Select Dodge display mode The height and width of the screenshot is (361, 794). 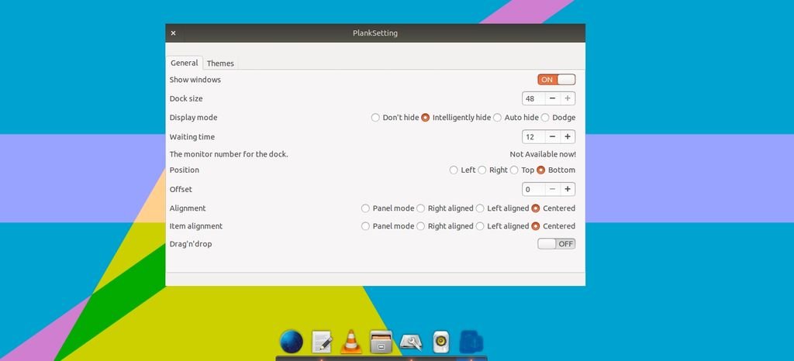tap(558, 117)
